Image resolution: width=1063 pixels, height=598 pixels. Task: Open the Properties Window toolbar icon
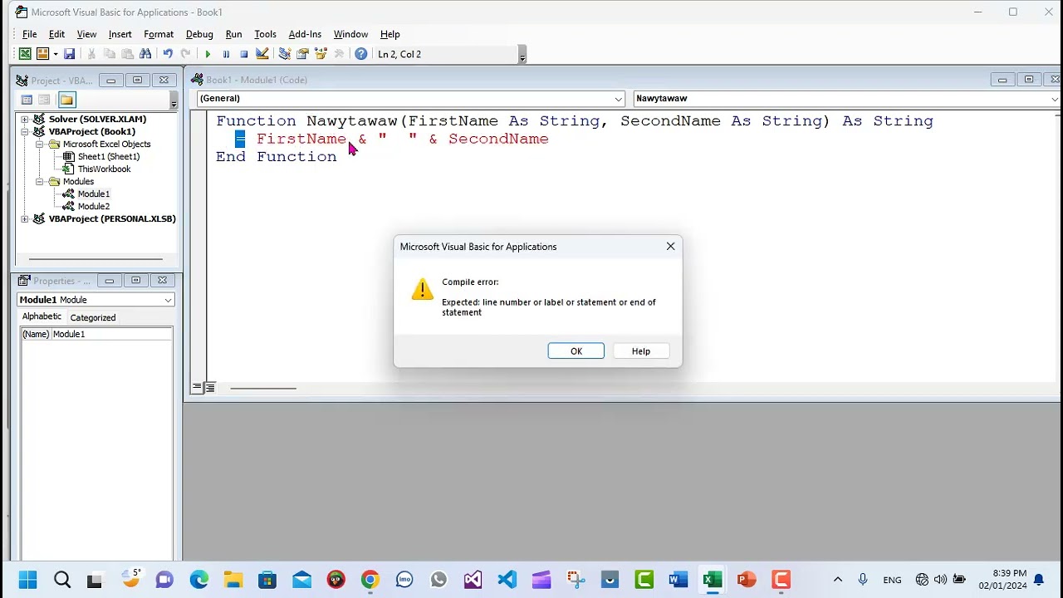click(x=302, y=54)
